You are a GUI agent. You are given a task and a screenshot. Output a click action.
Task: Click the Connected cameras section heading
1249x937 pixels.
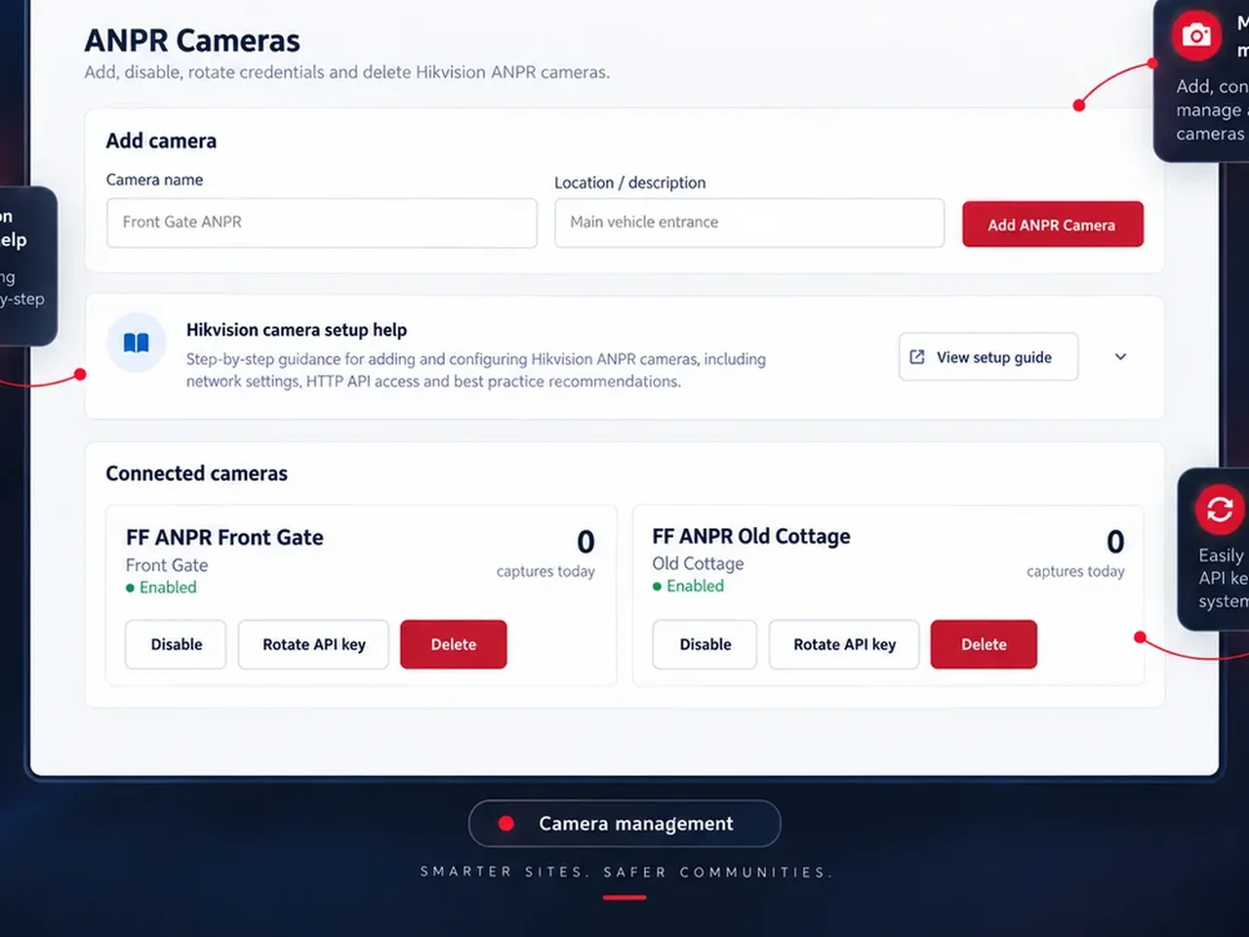pyautogui.click(x=197, y=473)
